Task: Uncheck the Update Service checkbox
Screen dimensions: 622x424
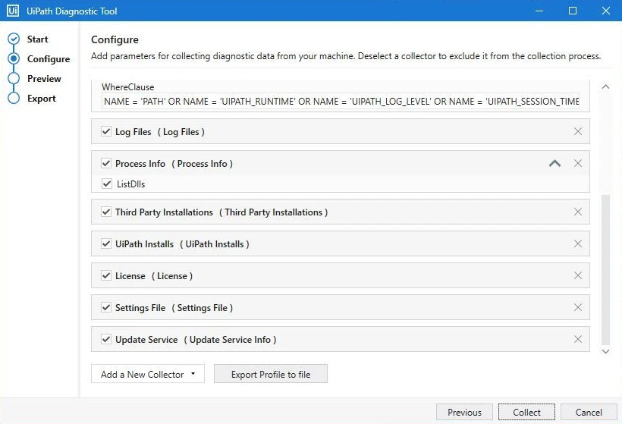Action: point(106,339)
